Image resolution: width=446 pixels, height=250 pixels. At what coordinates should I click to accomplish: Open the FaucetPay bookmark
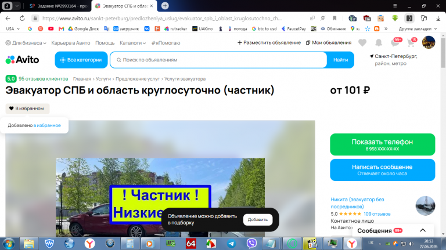pos(294,28)
